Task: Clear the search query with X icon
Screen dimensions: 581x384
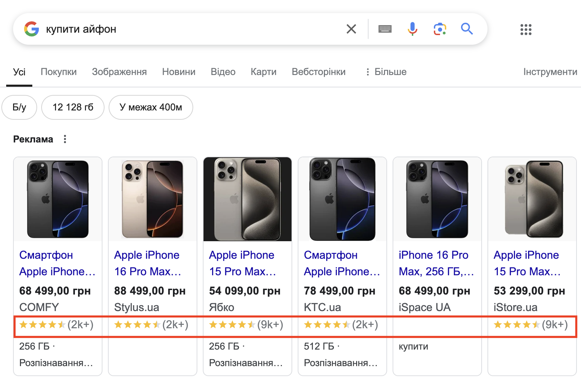Action: [x=351, y=29]
